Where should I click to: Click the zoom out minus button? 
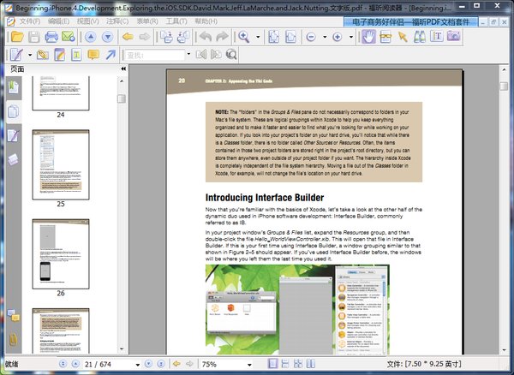pyautogui.click(x=311, y=37)
